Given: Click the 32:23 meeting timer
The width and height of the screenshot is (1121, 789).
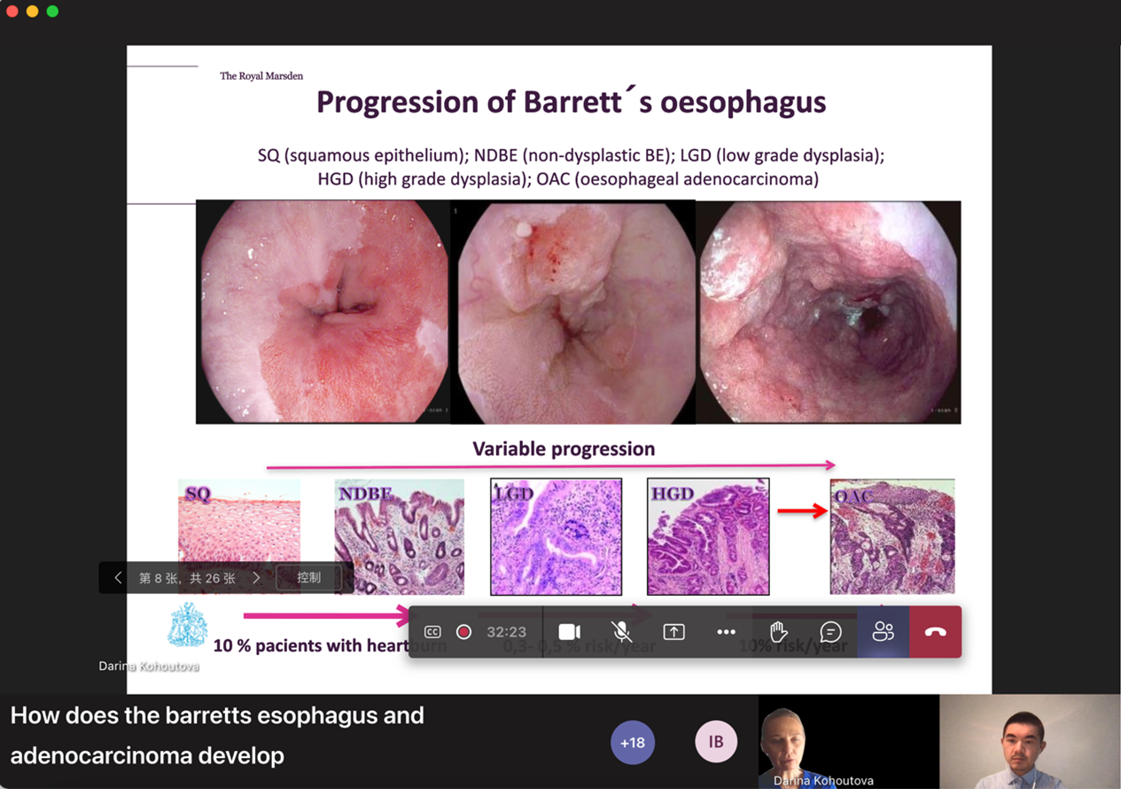Looking at the screenshot, I should click(x=507, y=632).
